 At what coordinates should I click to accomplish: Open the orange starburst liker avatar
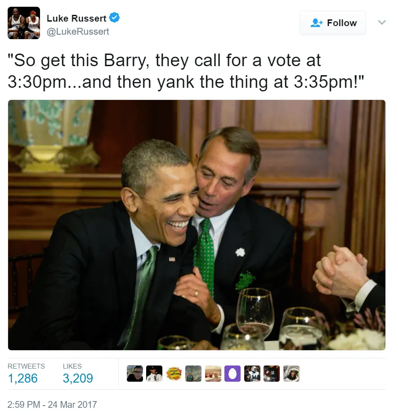174,374
